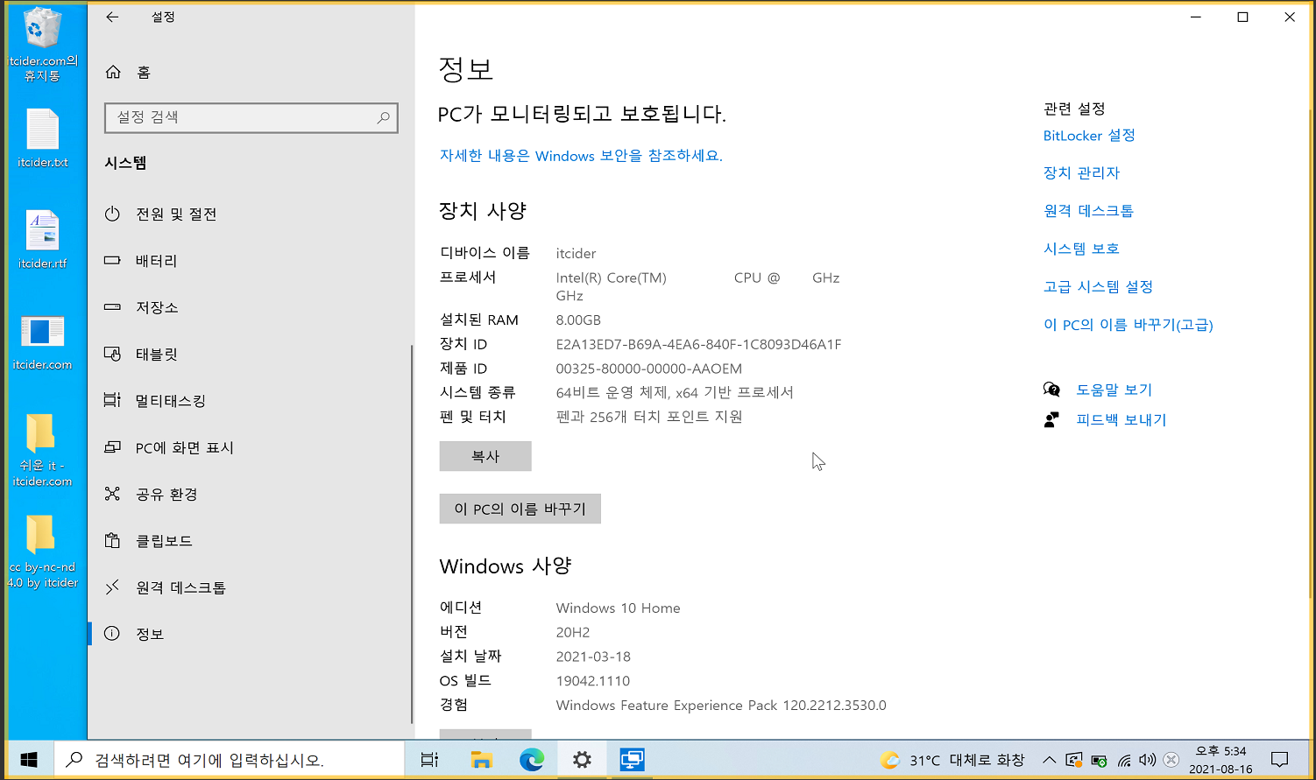The image size is (1316, 780).
Task: Click 이 PC의 이름 바꾸기 button
Action: coord(520,509)
